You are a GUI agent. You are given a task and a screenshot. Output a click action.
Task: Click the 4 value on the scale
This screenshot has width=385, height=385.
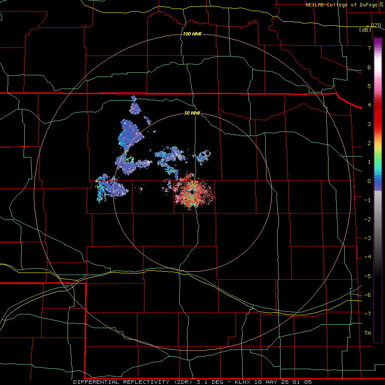click(369, 105)
